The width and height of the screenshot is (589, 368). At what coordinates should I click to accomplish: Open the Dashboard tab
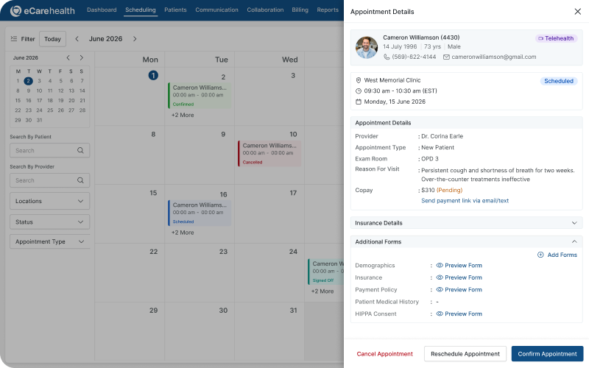(x=102, y=10)
